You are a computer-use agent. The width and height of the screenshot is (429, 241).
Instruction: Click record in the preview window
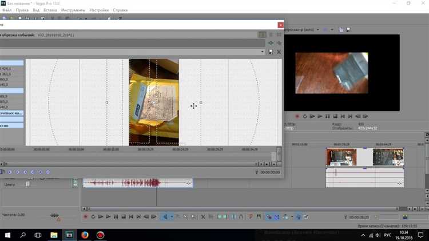coord(297,116)
